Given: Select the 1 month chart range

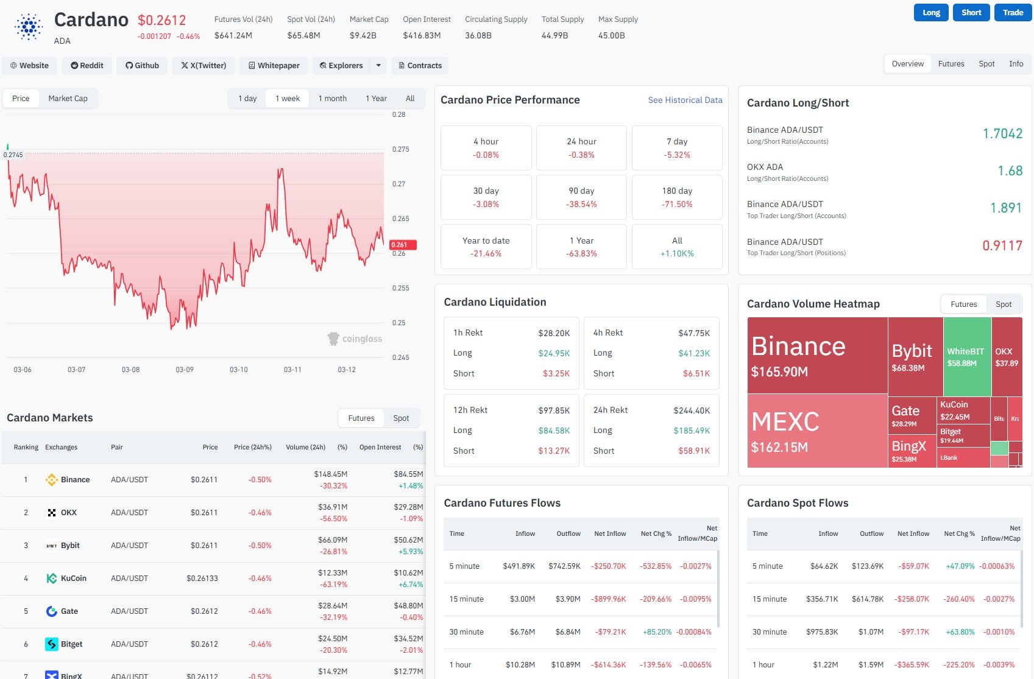Looking at the screenshot, I should coord(332,98).
